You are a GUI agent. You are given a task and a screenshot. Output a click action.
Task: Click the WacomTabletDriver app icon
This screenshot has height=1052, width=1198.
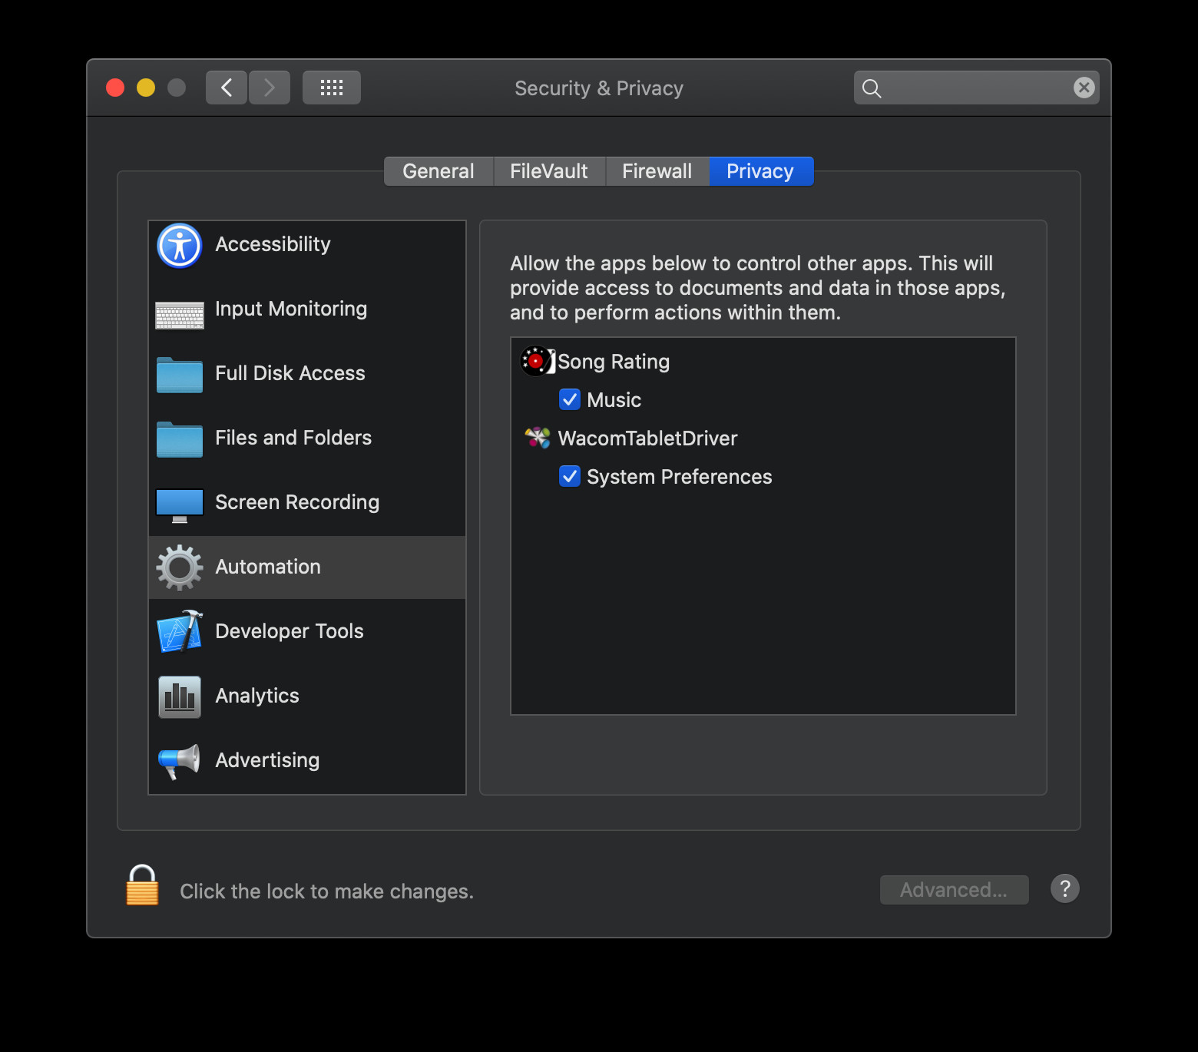click(x=538, y=438)
